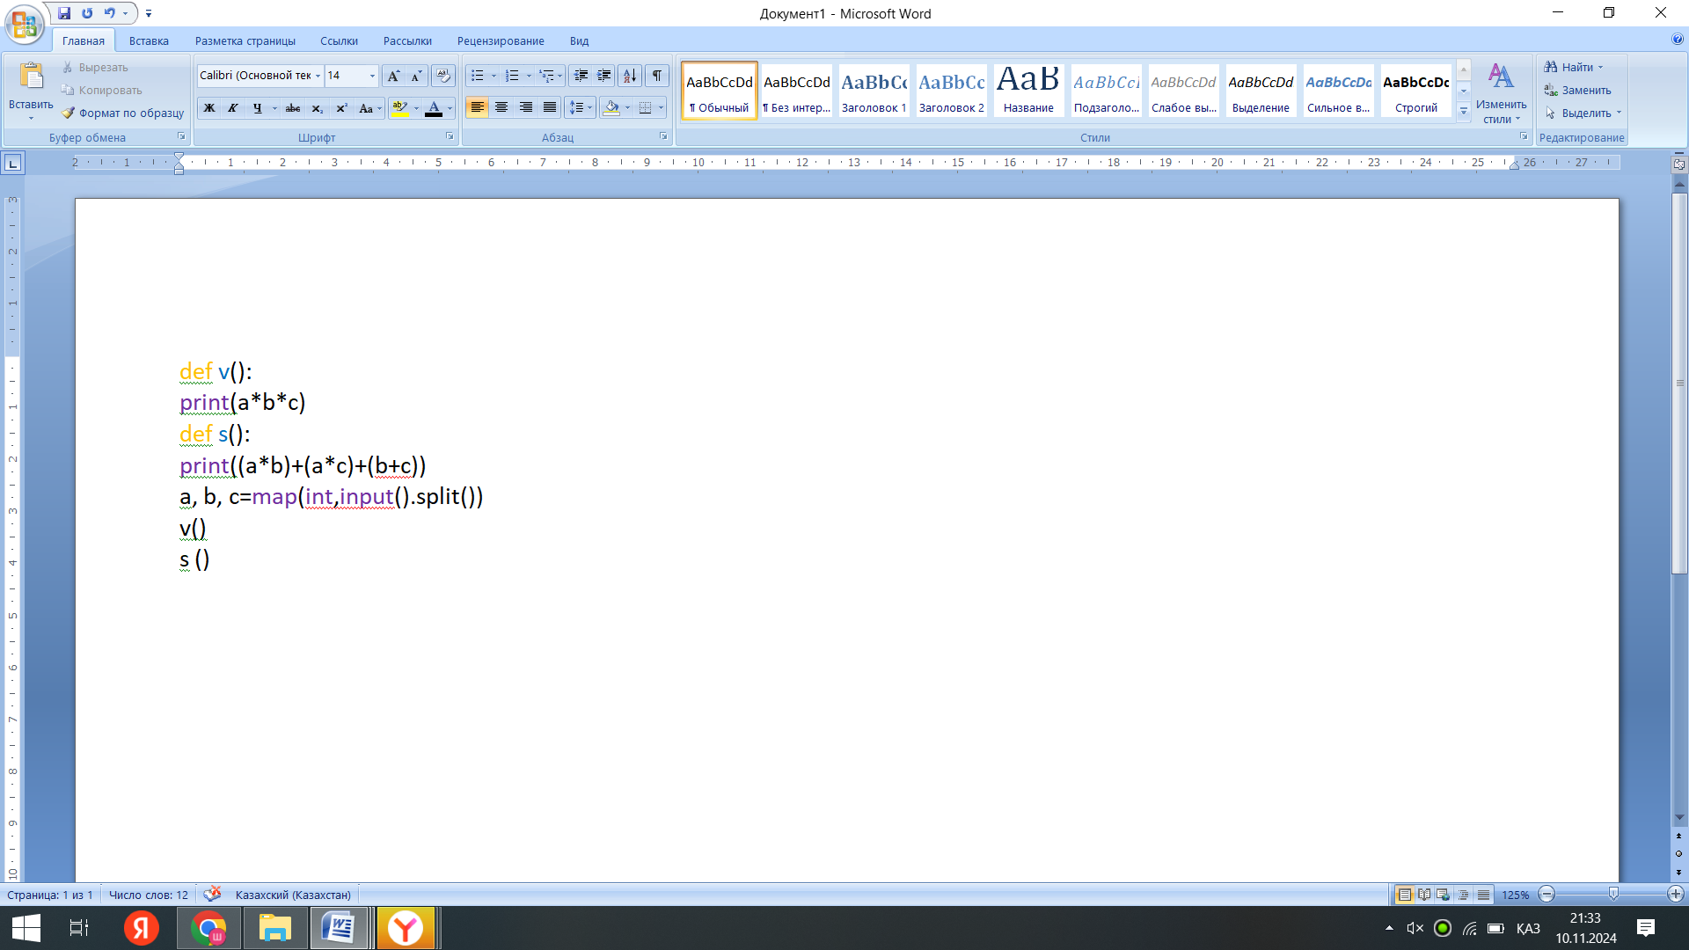Click the Заменить button
Screen dimensions: 1689x950
tap(1585, 91)
